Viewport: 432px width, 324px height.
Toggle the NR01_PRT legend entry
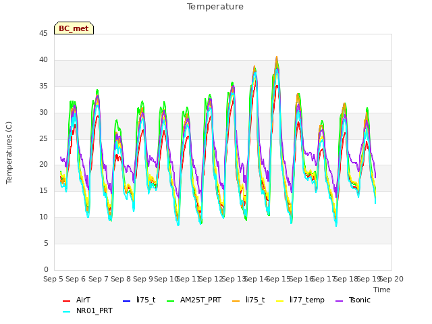point(88,310)
